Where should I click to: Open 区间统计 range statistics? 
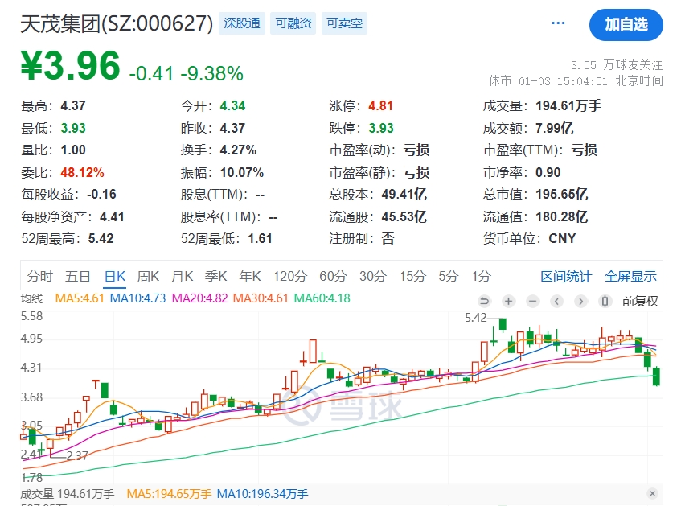tap(566, 276)
